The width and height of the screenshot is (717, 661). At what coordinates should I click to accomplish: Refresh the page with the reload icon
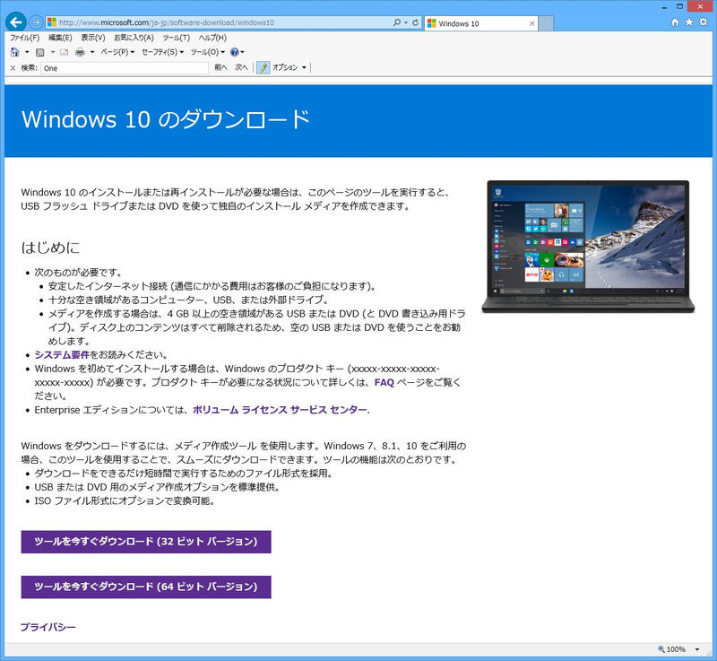[x=415, y=22]
